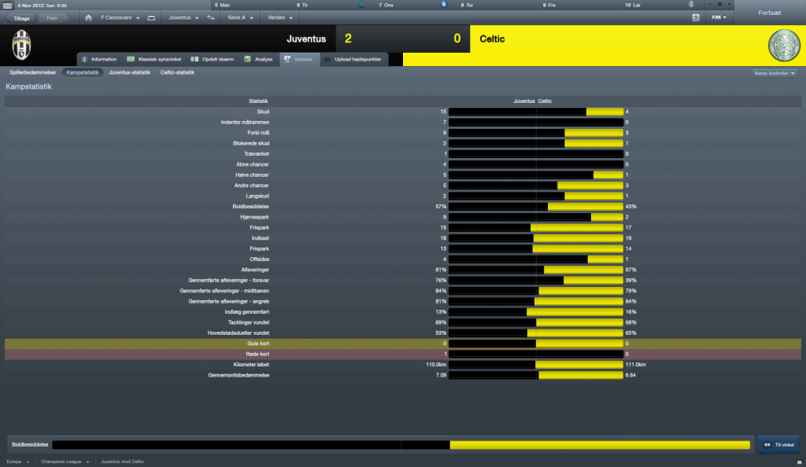This screenshot has height=467, width=806.
Task: Click the event icon on 6 Tir
Action: click(361, 5)
